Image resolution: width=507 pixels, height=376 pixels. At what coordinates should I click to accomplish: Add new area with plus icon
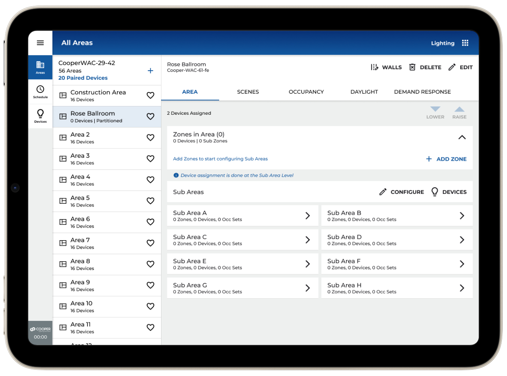click(x=150, y=71)
